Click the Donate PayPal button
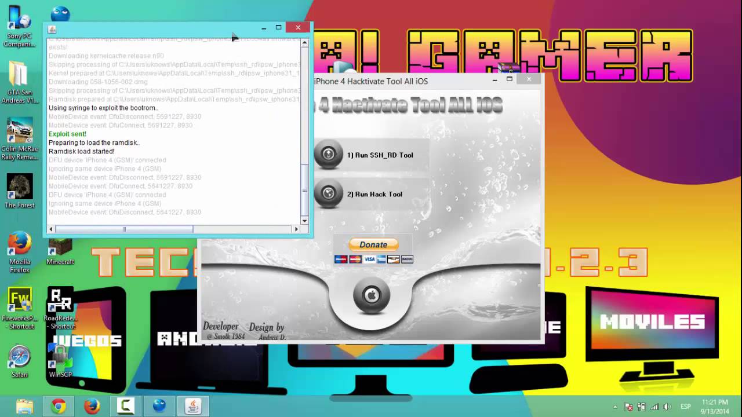The height and width of the screenshot is (417, 742). click(x=373, y=244)
